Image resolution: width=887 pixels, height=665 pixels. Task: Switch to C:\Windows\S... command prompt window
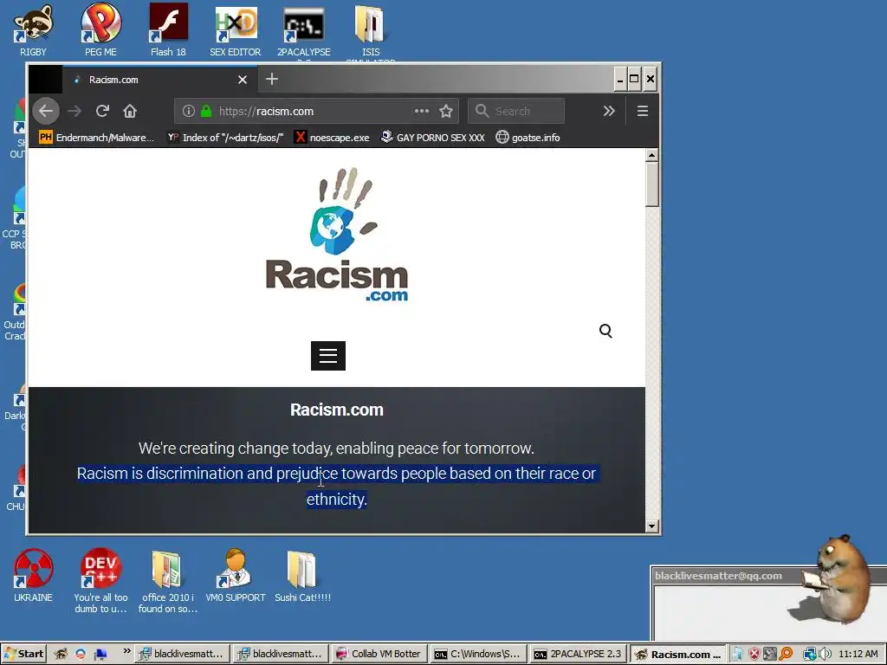click(477, 654)
